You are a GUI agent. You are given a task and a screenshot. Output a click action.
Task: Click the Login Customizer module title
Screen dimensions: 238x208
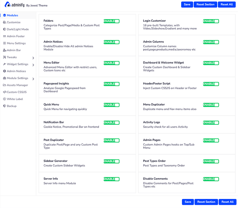click(154, 21)
